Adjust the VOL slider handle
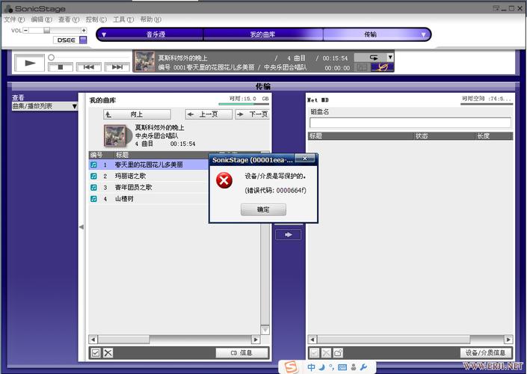The height and width of the screenshot is (374, 527). point(46,30)
